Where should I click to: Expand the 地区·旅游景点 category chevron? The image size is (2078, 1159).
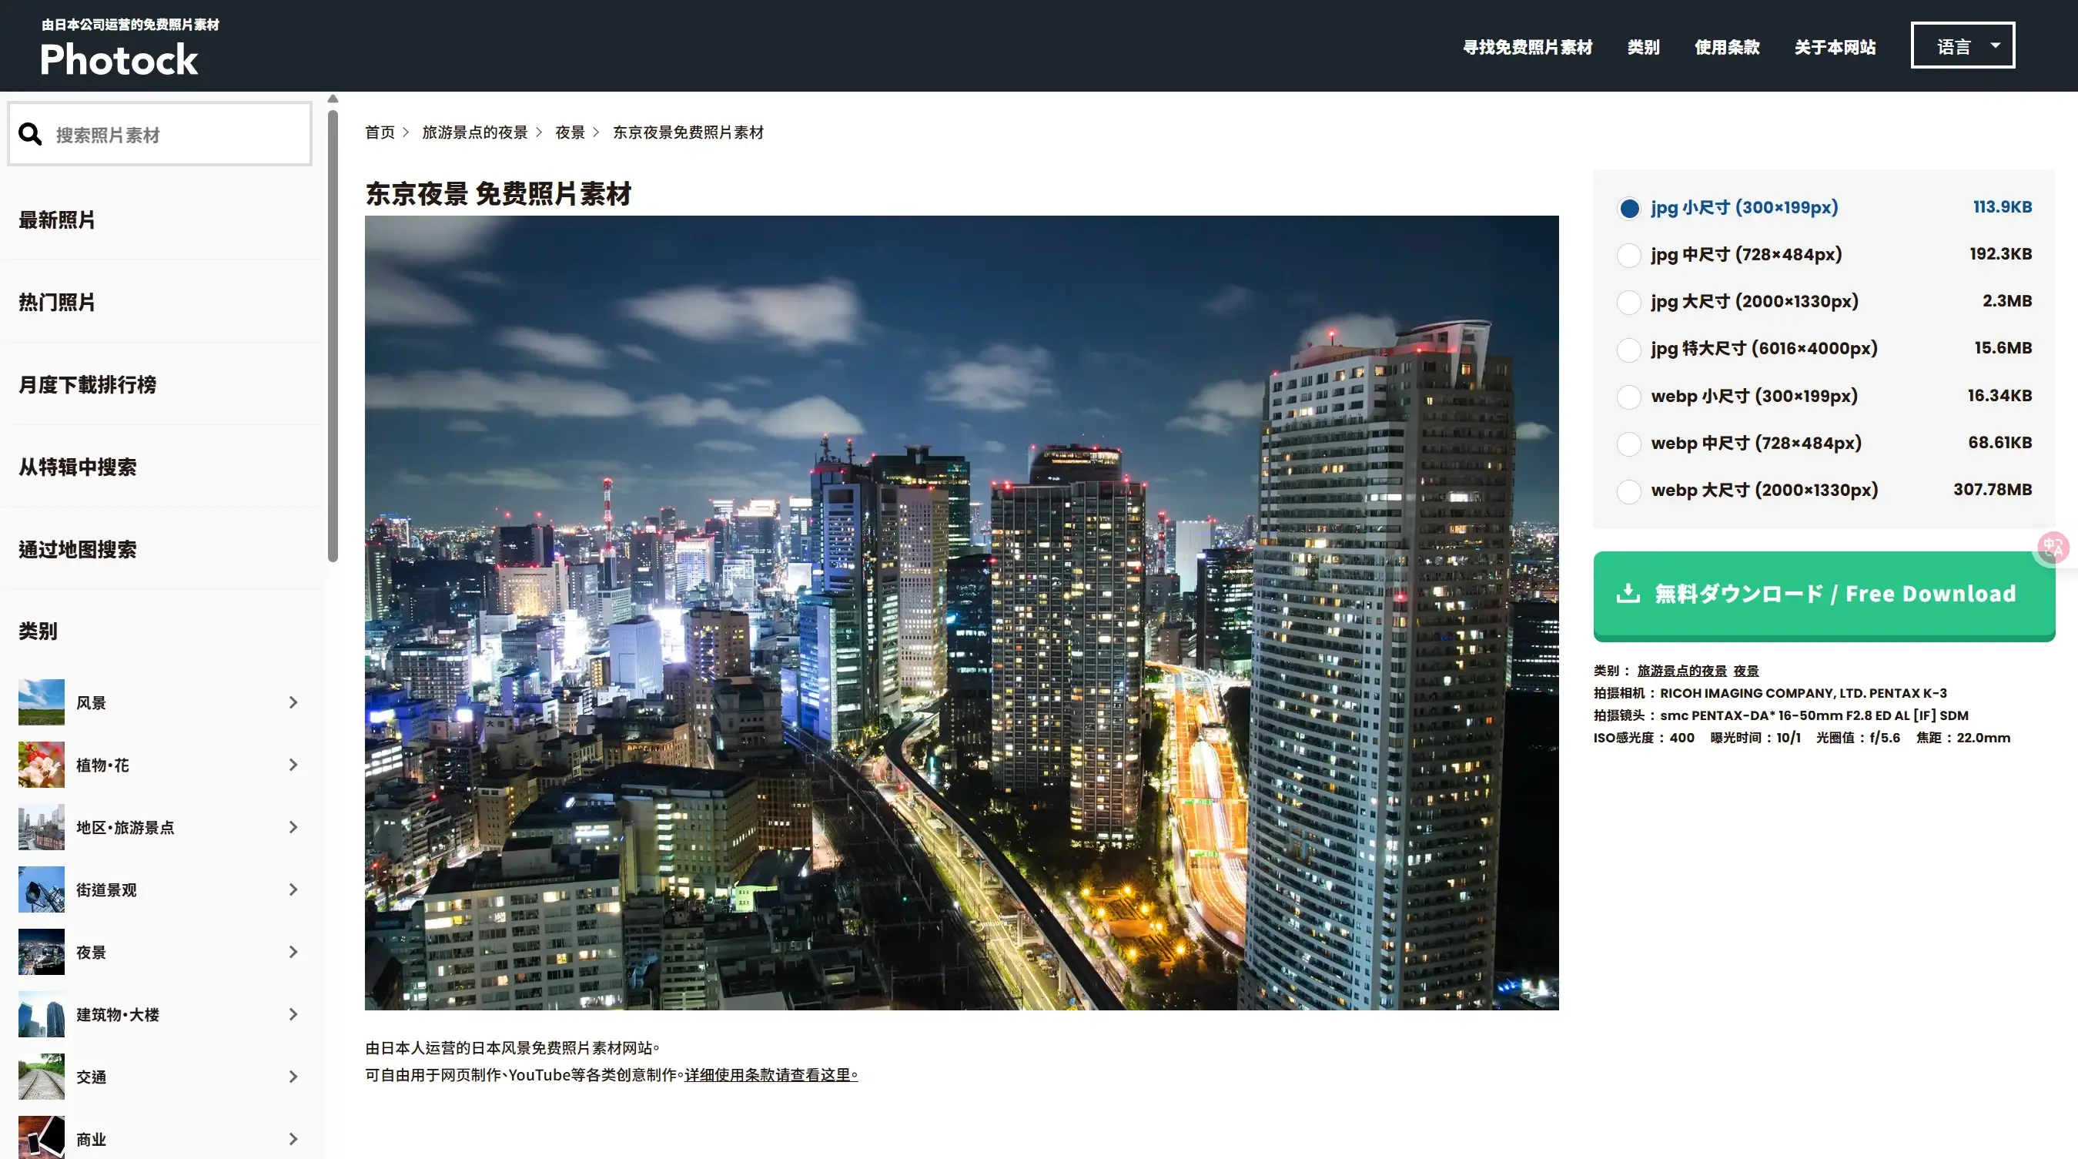tap(293, 827)
